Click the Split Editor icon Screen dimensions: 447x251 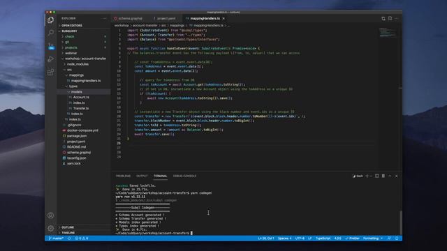pos(390,19)
